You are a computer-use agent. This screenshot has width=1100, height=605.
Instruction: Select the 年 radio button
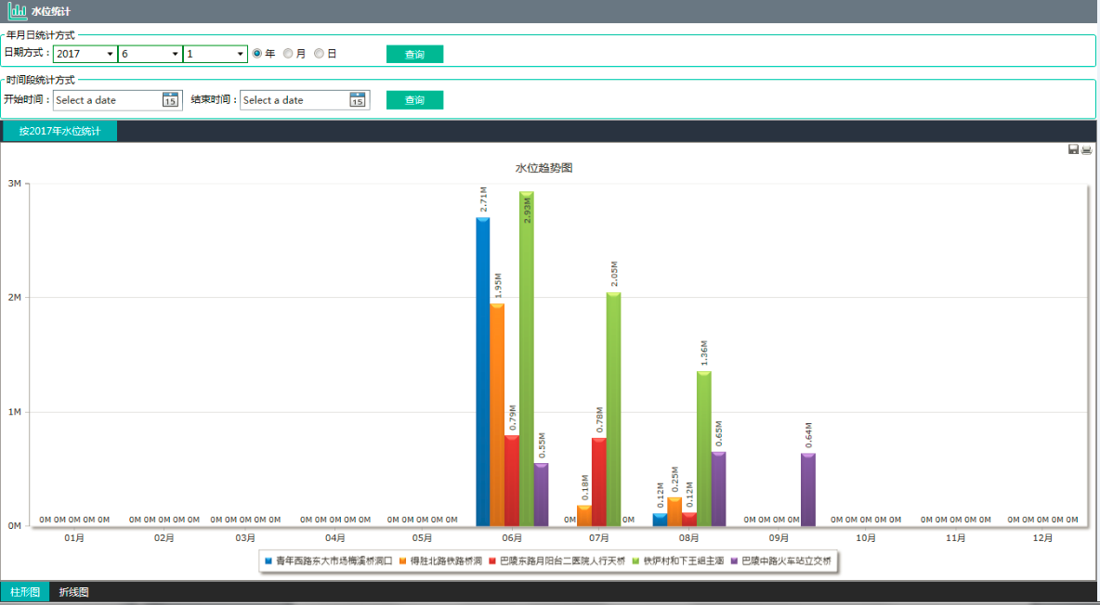coord(257,54)
